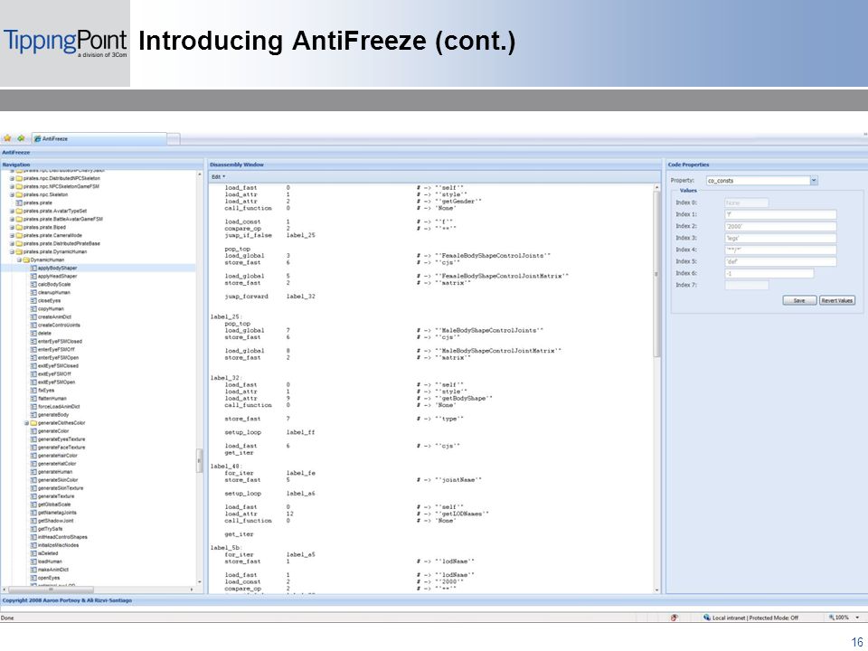The width and height of the screenshot is (868, 651).
Task: Click the Save button
Action: point(799,300)
